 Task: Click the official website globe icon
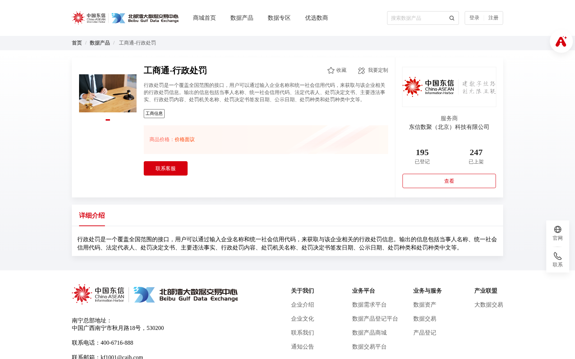[558, 229]
